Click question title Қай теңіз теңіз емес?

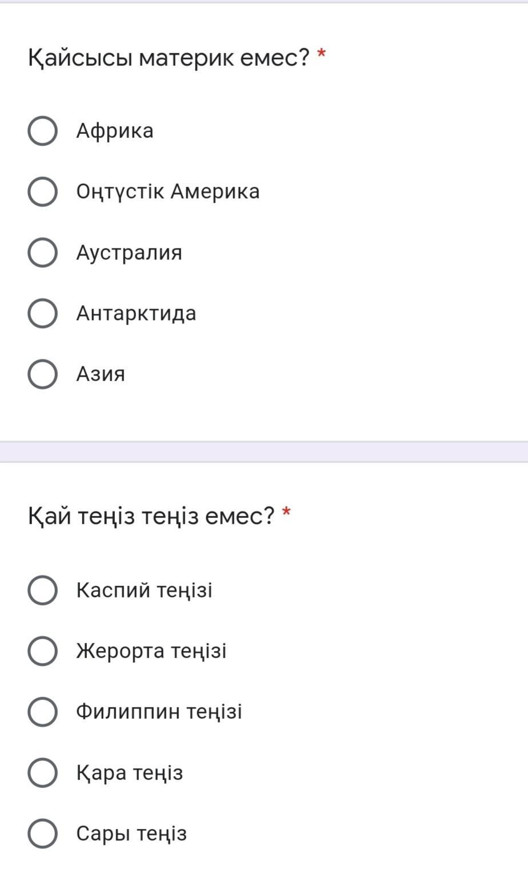[x=151, y=516]
